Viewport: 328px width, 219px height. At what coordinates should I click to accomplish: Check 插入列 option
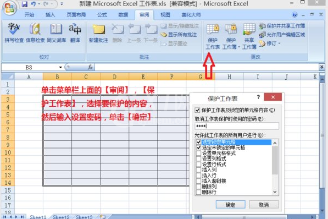pos(198,169)
